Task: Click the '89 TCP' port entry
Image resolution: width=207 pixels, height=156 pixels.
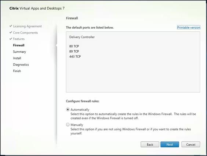Action: pos(74,52)
